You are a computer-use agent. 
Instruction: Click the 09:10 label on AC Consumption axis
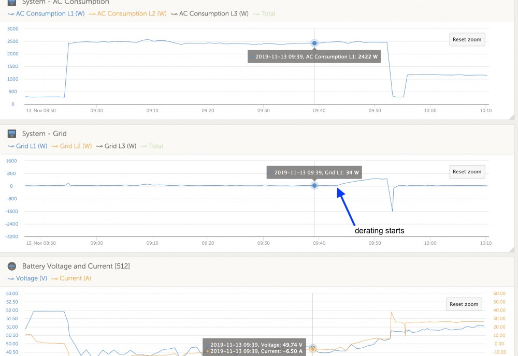point(152,111)
